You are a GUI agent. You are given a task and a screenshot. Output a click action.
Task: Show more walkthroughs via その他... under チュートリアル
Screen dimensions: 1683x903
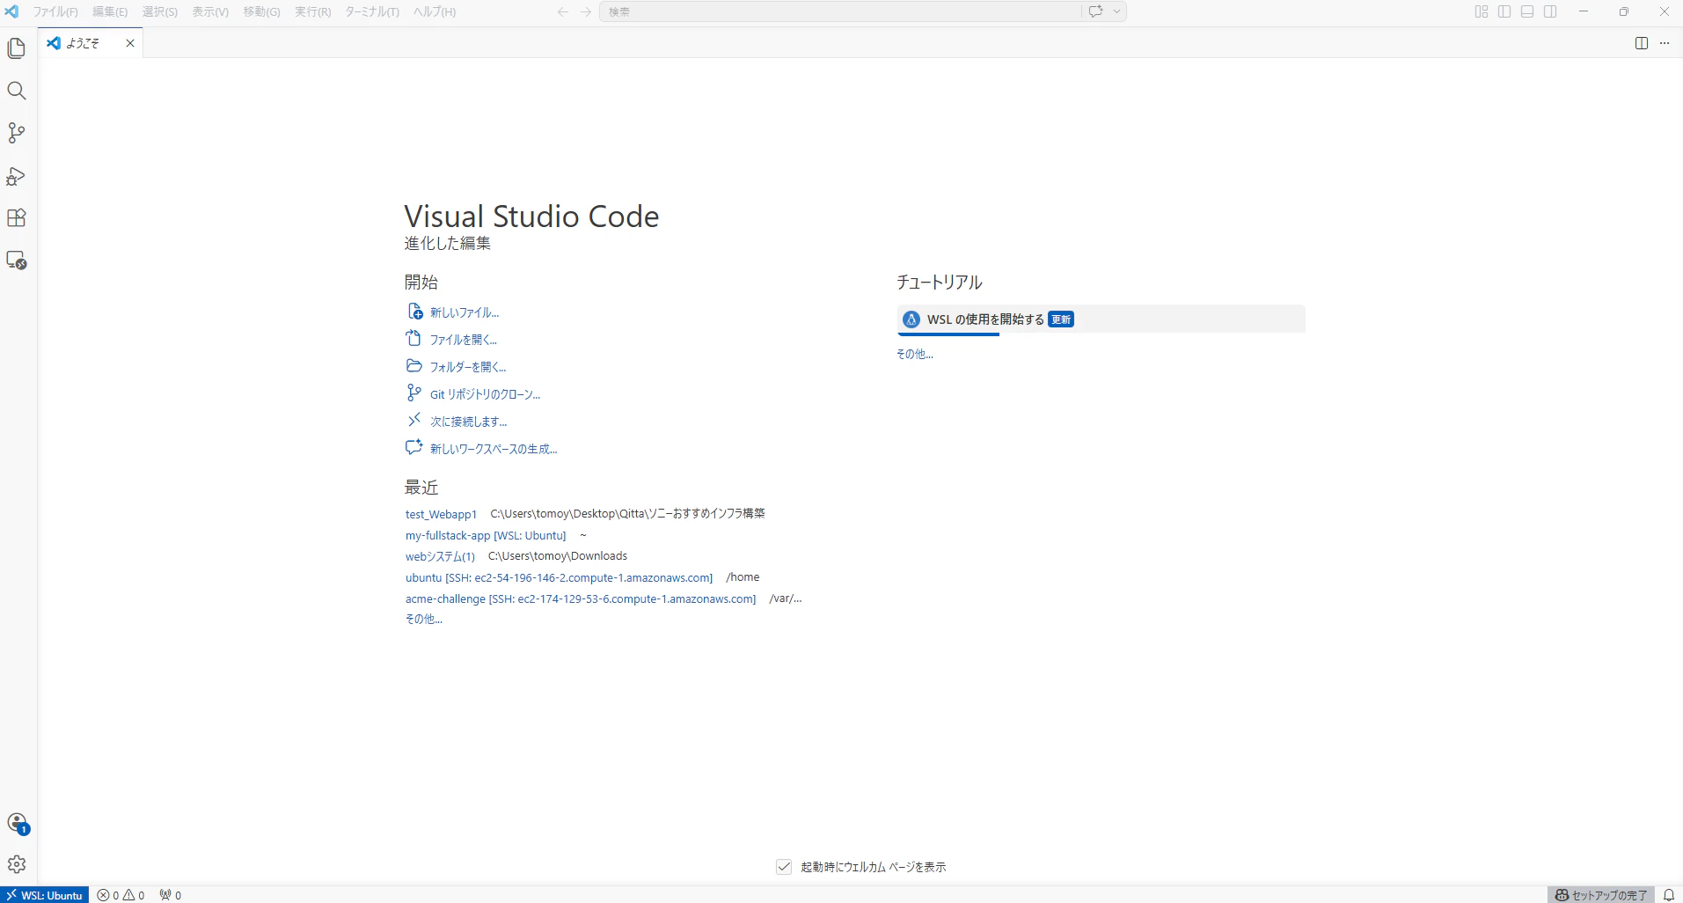click(x=915, y=354)
